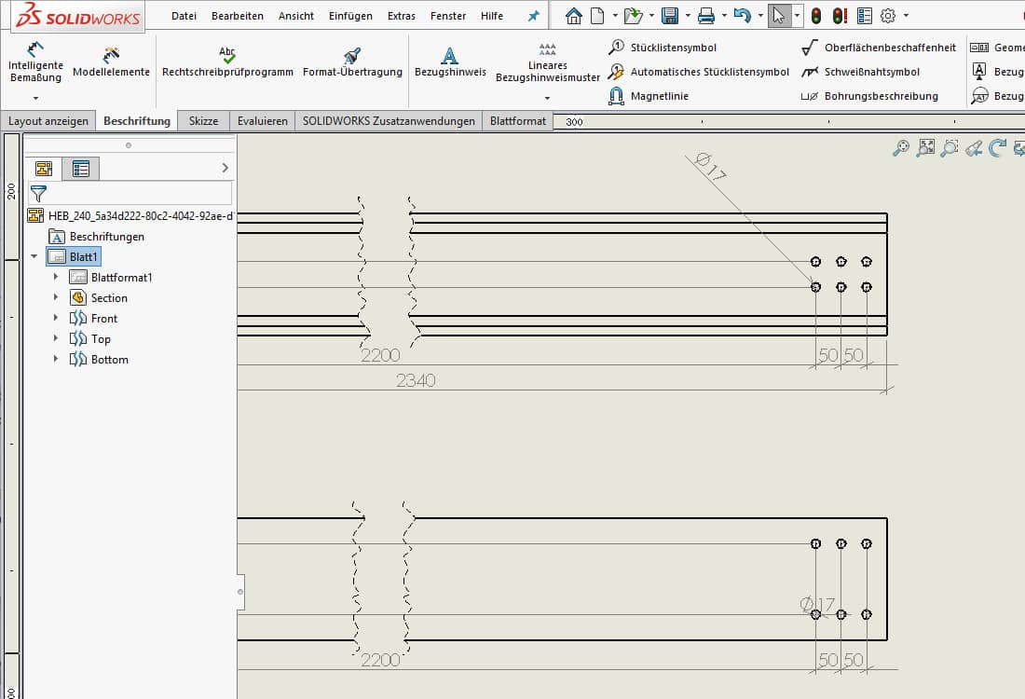
Task: Collapse the Blatt1 tree node
Action: click(x=34, y=256)
